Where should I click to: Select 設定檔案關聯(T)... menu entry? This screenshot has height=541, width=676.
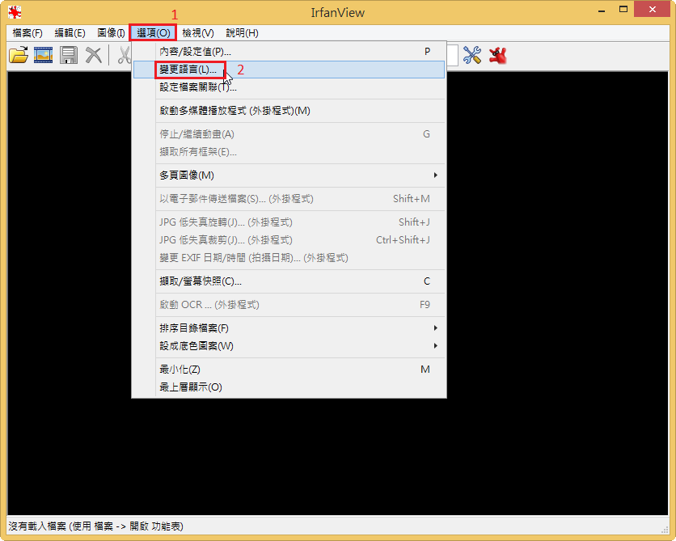[x=289, y=87]
